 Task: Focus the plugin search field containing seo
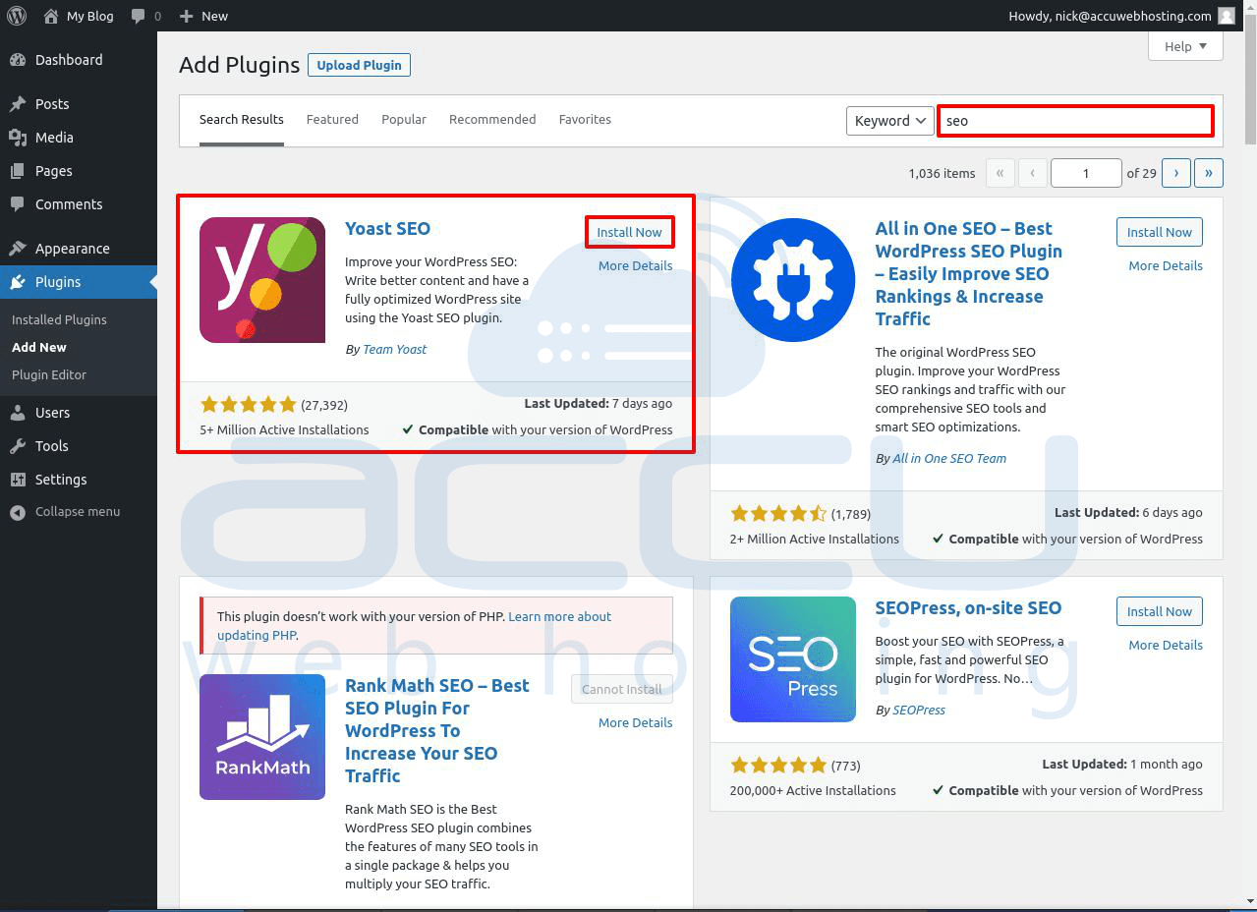[1075, 121]
